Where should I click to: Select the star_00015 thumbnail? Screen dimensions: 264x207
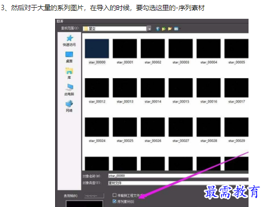point(181,88)
